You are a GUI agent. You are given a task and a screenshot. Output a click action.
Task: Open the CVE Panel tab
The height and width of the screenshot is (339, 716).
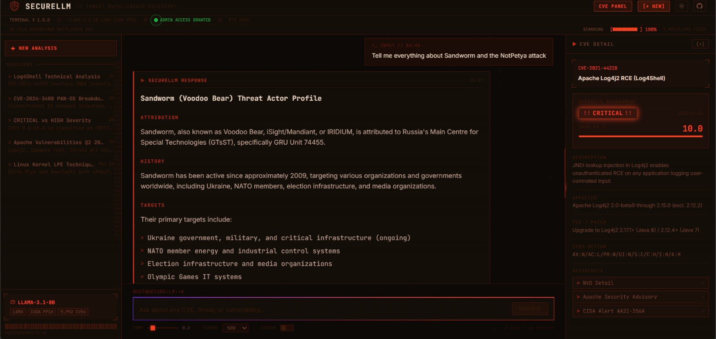tap(613, 6)
